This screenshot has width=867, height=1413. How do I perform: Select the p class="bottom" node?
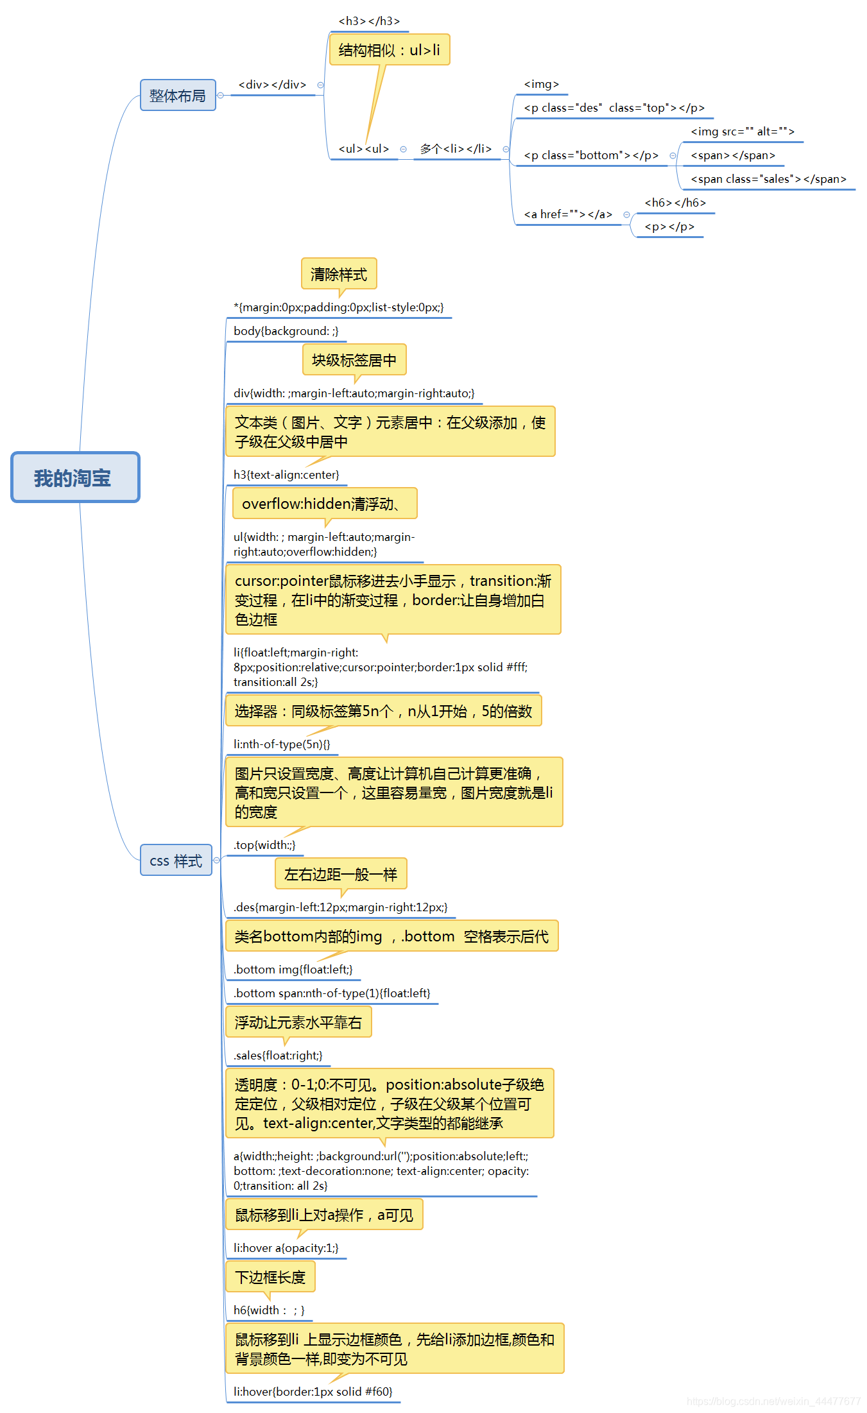(x=591, y=155)
